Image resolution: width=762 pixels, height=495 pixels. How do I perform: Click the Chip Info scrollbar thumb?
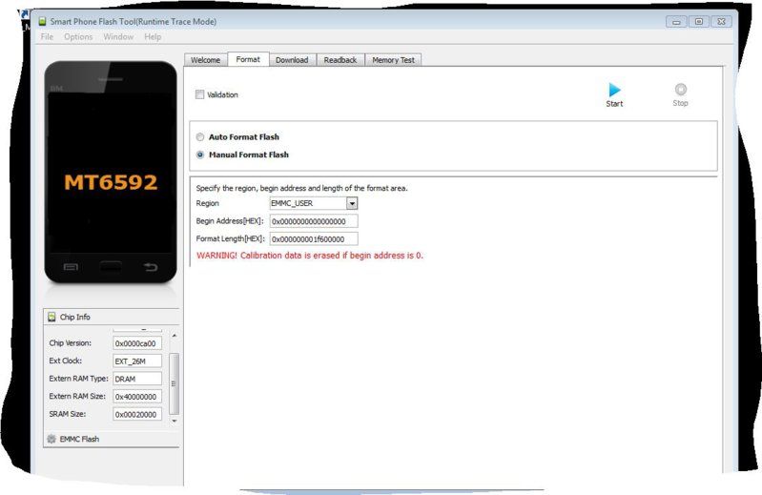point(174,383)
